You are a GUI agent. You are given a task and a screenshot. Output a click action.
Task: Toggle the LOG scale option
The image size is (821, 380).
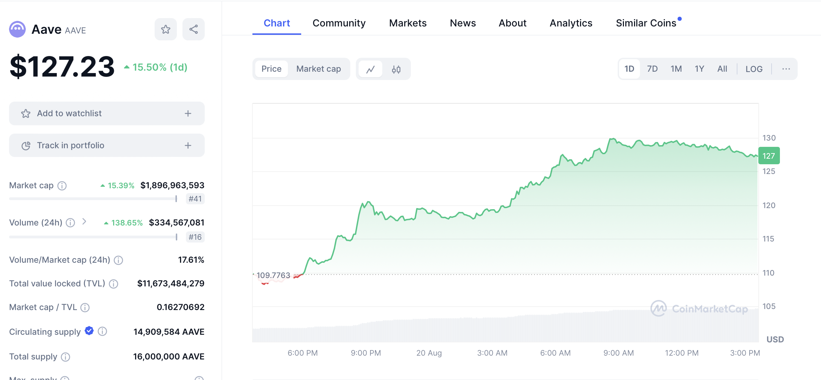coord(754,69)
